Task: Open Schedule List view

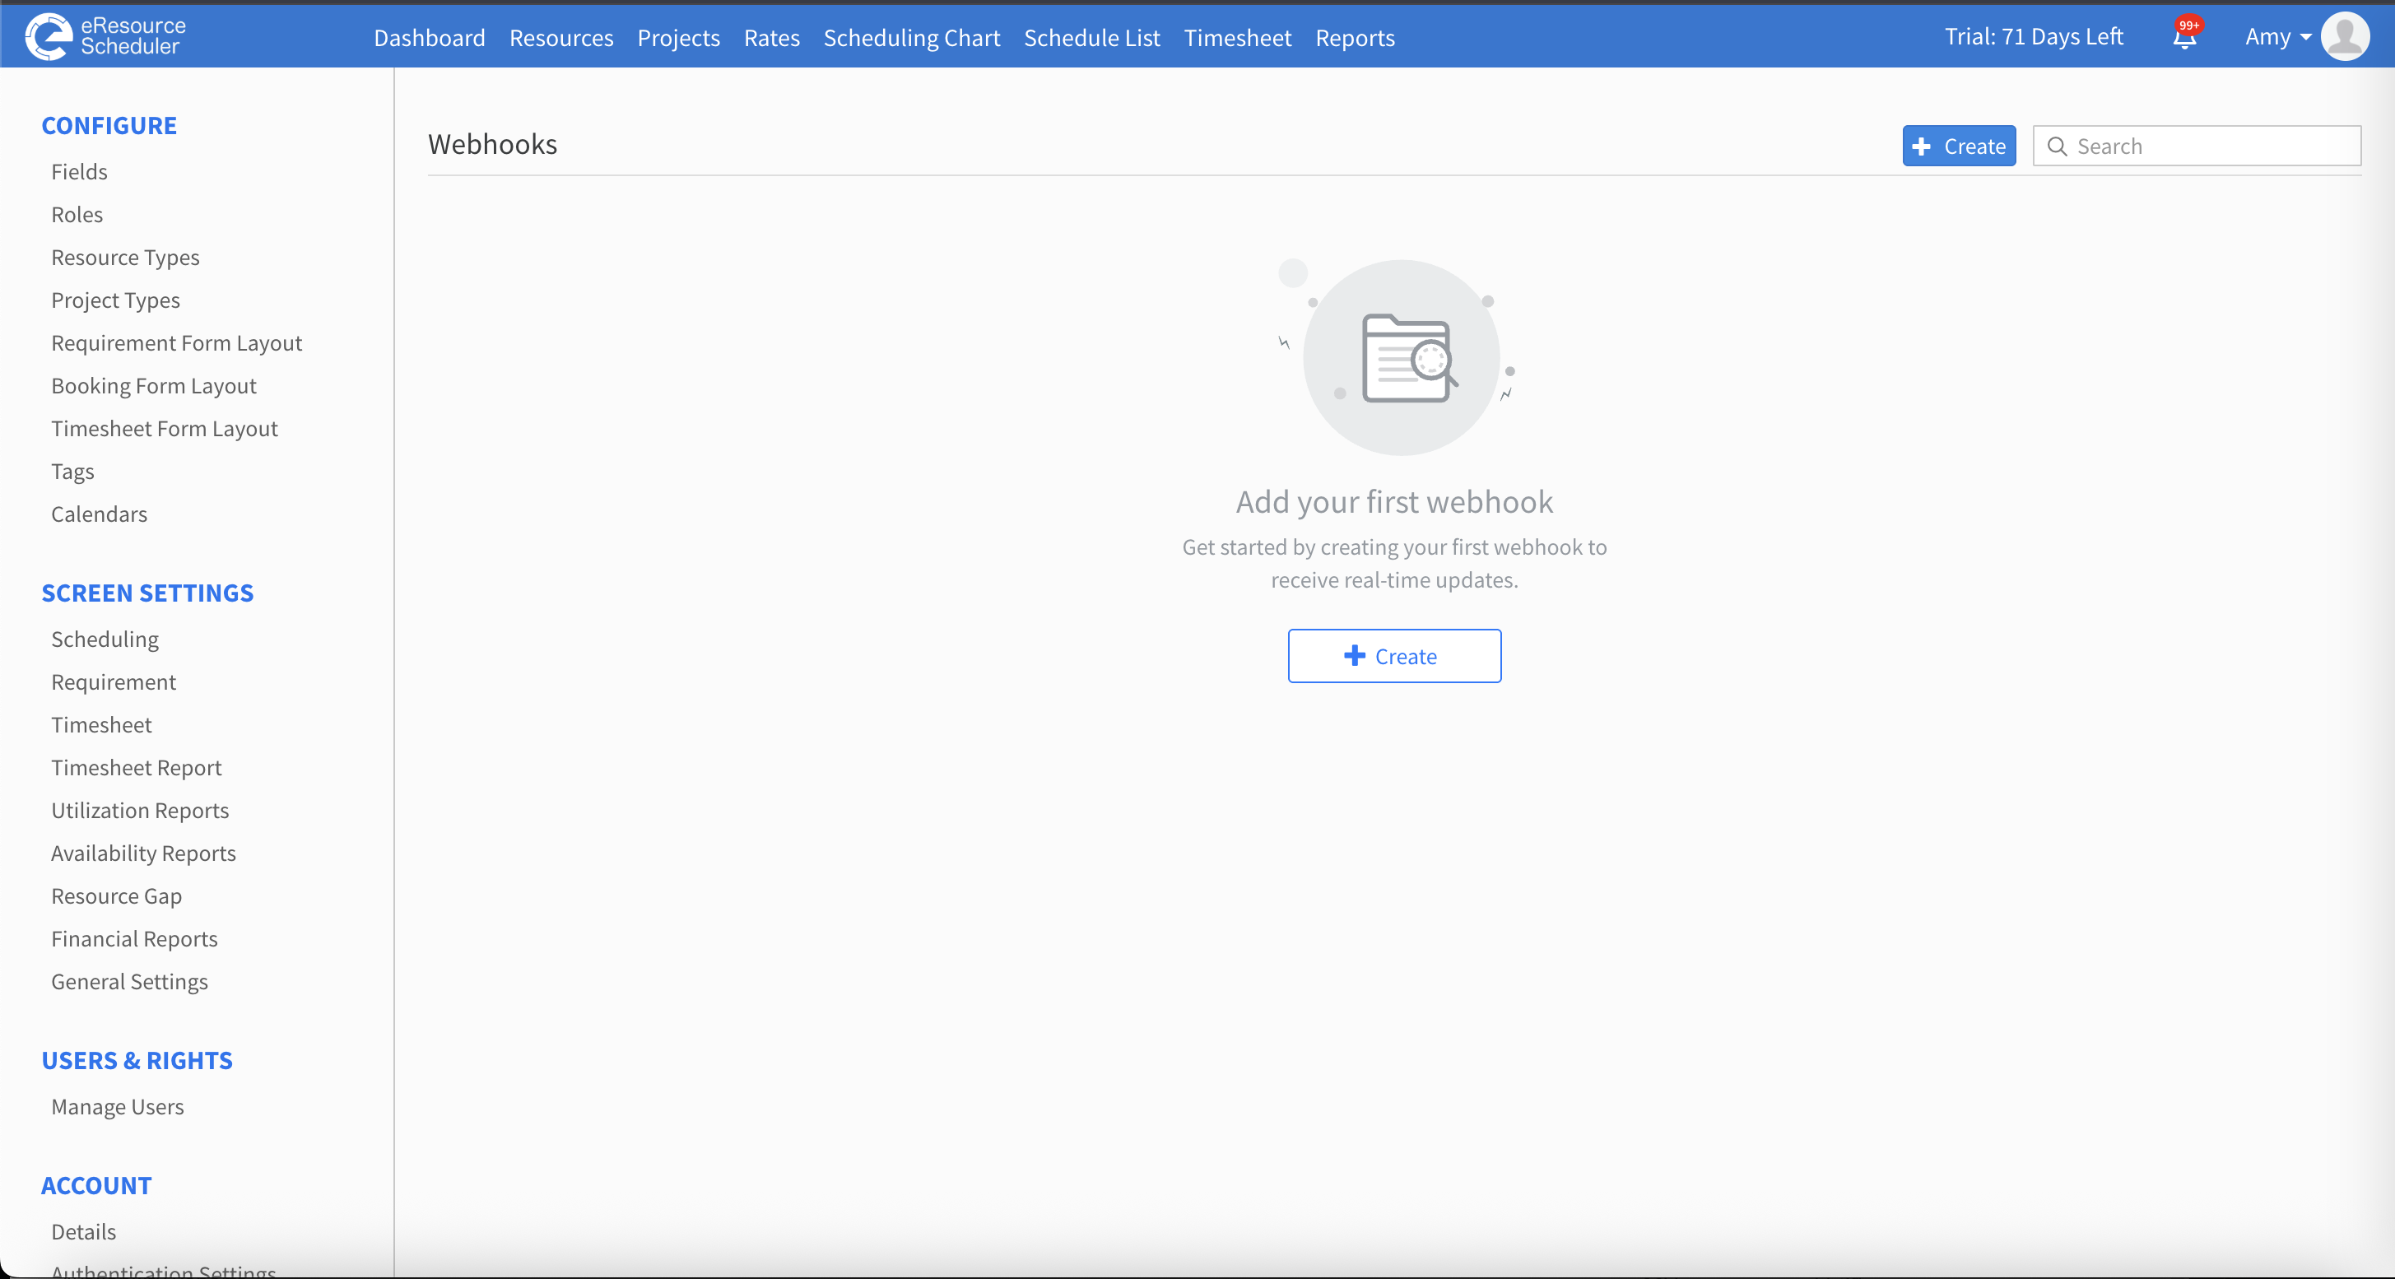Action: (1091, 37)
